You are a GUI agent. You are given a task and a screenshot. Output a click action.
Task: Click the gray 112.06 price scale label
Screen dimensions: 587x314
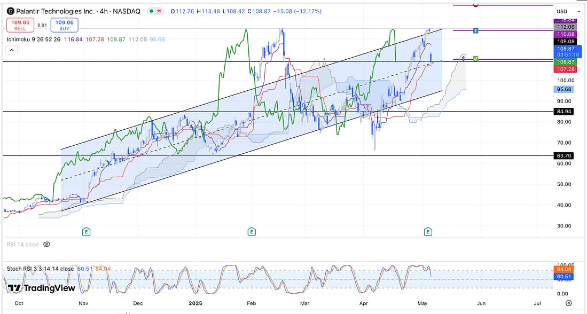click(566, 27)
